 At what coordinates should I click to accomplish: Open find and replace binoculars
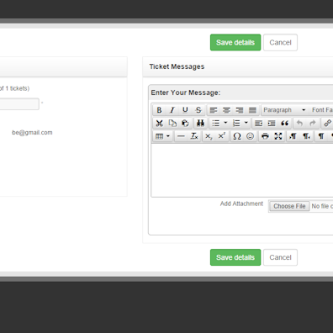coord(200,123)
